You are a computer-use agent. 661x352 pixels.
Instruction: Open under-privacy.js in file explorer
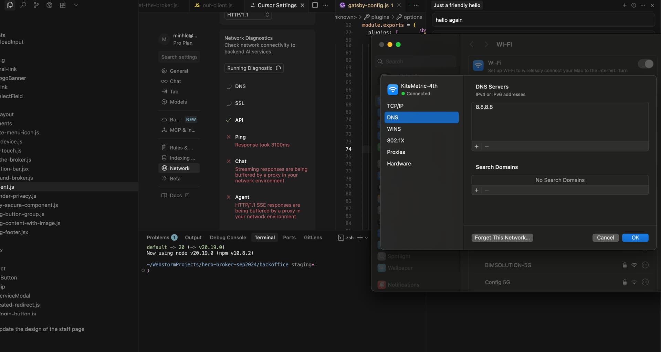pyautogui.click(x=18, y=196)
